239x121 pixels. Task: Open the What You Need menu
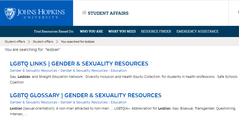click(x=122, y=31)
